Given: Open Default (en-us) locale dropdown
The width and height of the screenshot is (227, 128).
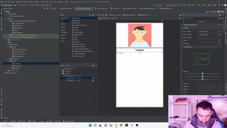Looking at the screenshot, I should (145, 15).
